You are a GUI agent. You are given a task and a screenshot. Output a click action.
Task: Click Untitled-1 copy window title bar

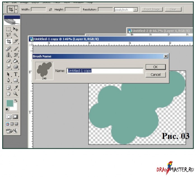click(x=111, y=39)
